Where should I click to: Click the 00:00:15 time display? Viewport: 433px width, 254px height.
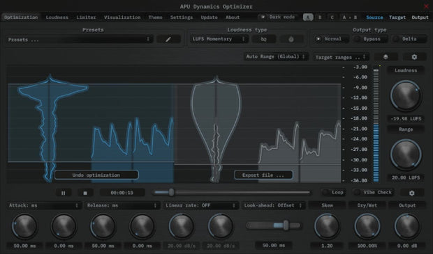[122, 193]
